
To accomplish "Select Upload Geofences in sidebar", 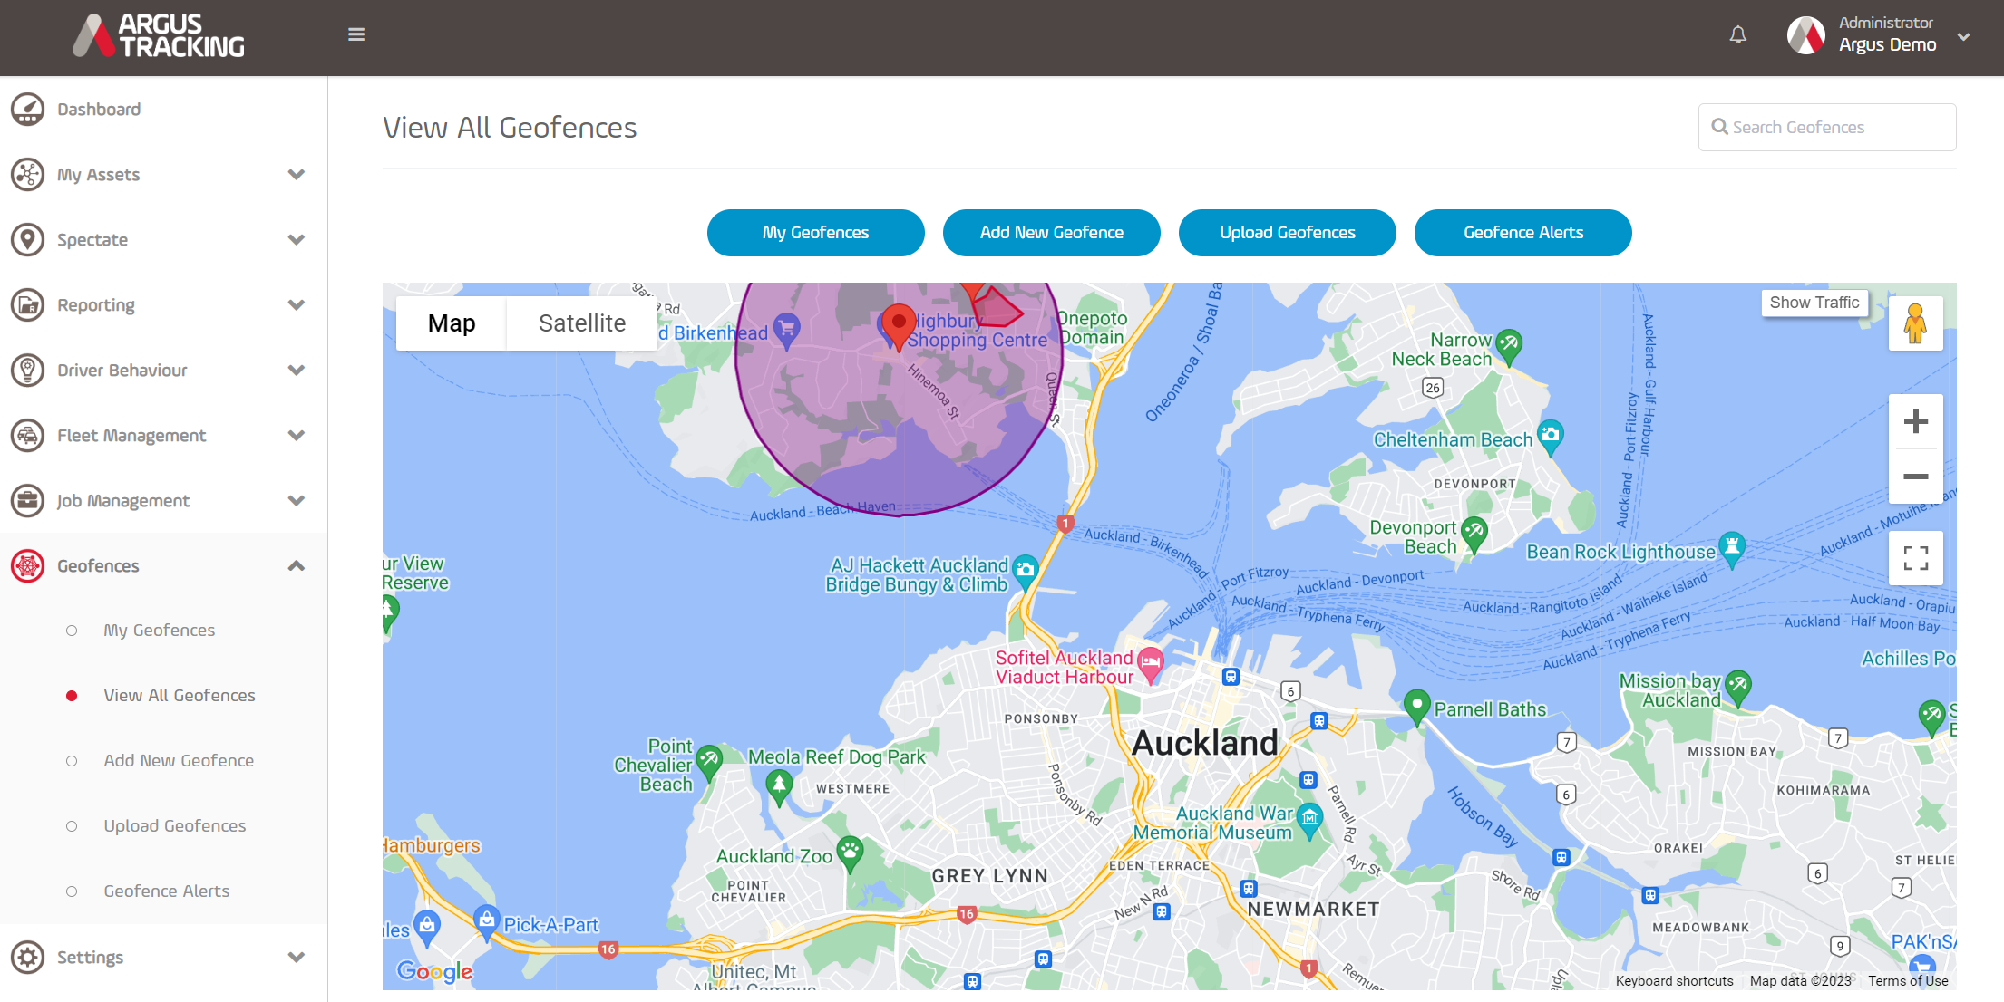I will [175, 825].
